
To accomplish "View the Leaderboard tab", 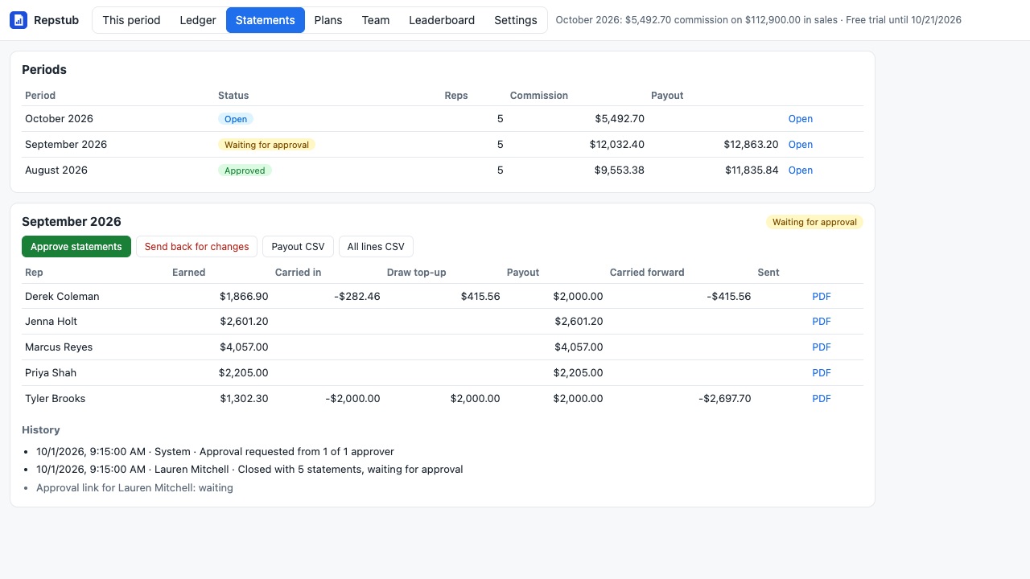I will [x=442, y=20].
